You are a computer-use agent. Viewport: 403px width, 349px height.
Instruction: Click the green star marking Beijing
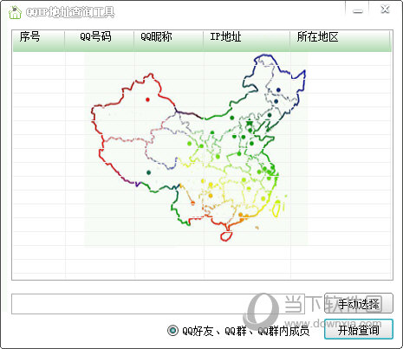click(249, 124)
